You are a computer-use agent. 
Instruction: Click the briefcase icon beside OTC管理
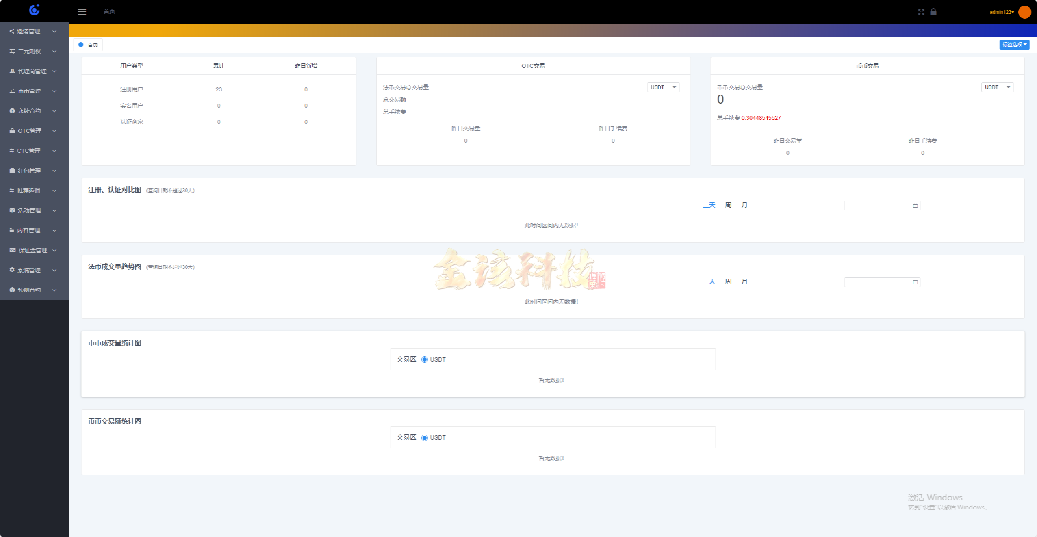(12, 131)
